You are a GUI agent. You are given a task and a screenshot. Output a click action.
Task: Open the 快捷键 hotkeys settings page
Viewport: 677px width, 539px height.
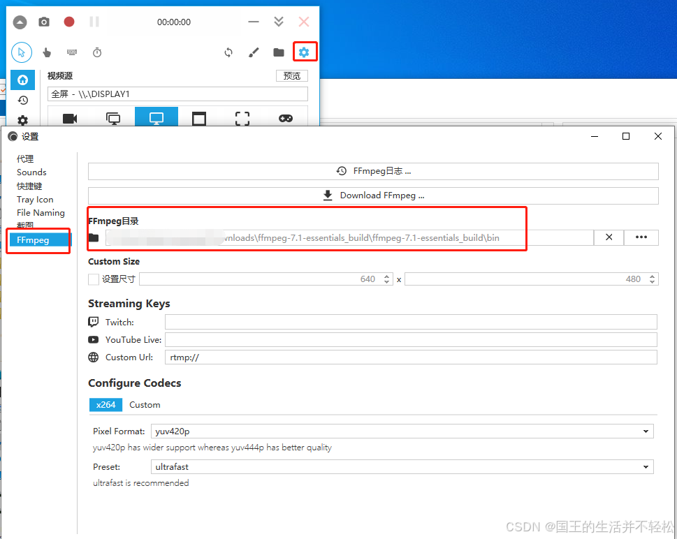tap(29, 186)
